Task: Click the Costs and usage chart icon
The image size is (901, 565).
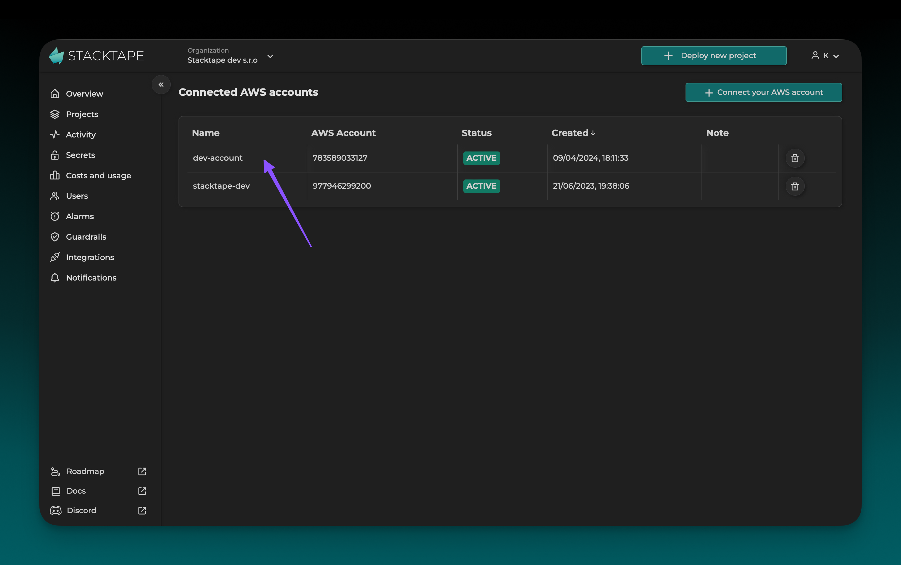Action: pos(55,175)
